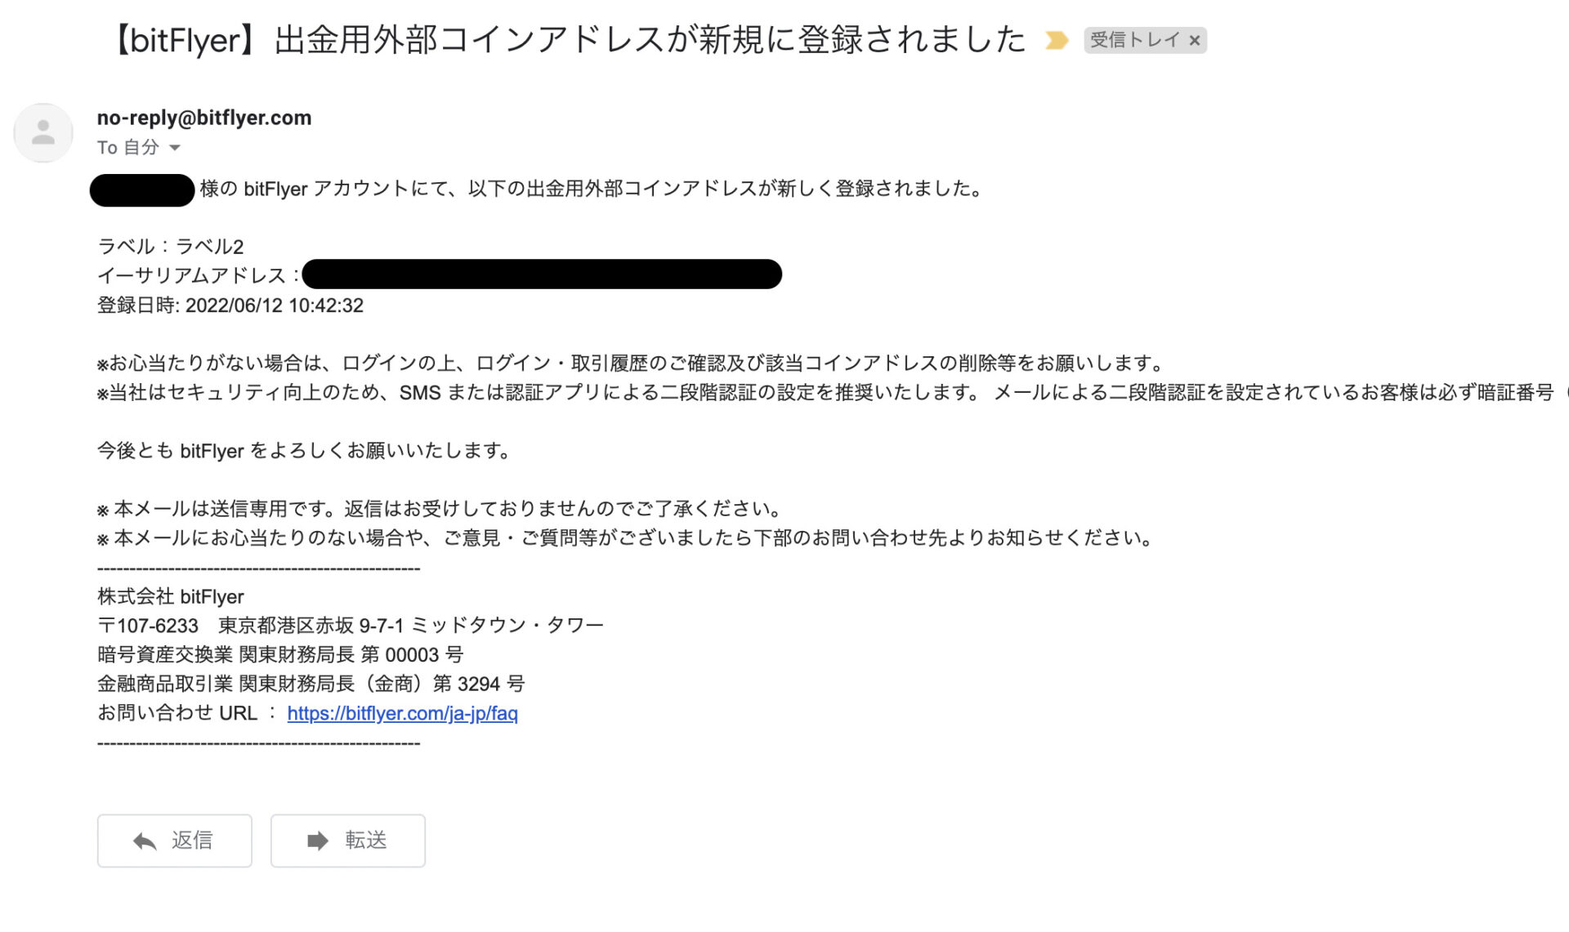Click the 返信 reply button
The height and width of the screenshot is (932, 1569).
pos(174,841)
